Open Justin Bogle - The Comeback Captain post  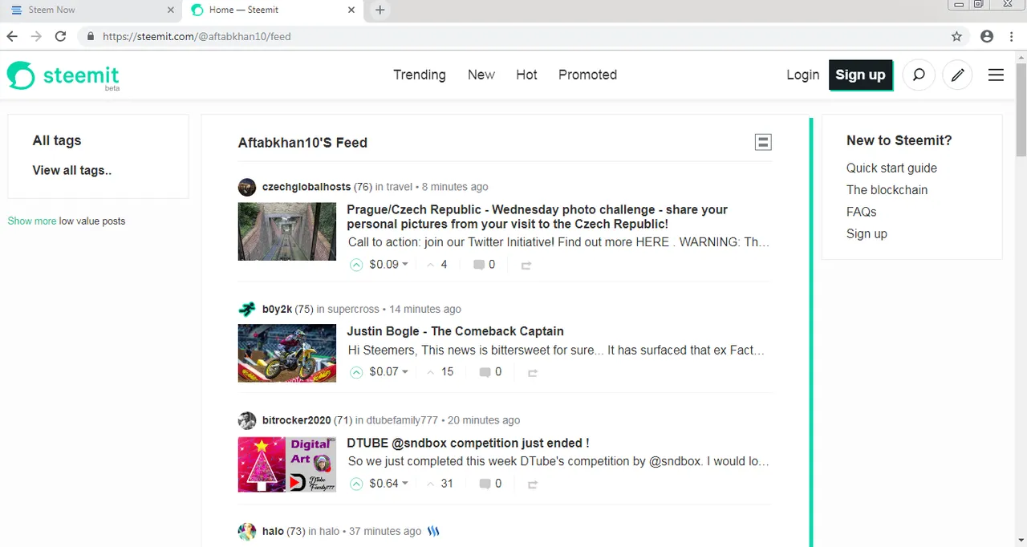pyautogui.click(x=455, y=331)
